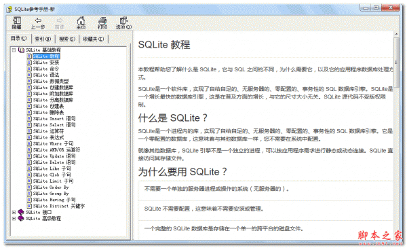Open the SQLite 创建表 topic
407x248 pixels.
(x=48, y=106)
